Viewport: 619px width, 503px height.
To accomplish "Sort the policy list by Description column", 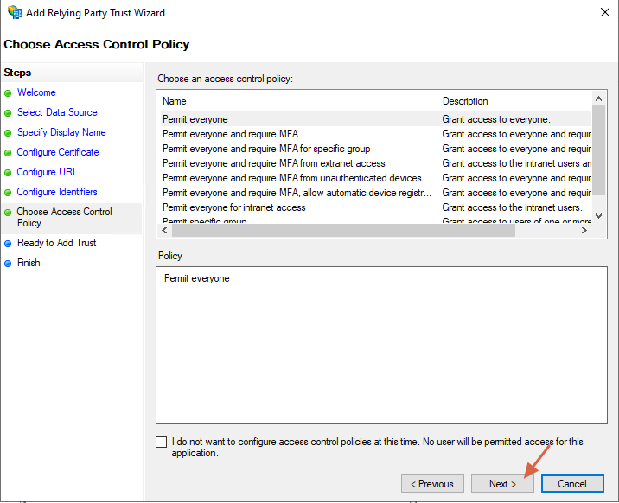I will coord(514,101).
